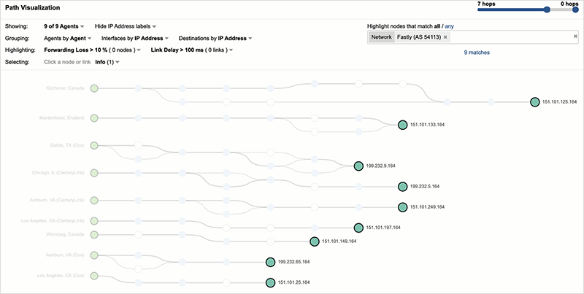Click the 9 matches link
The width and height of the screenshot is (584, 294).
click(477, 53)
